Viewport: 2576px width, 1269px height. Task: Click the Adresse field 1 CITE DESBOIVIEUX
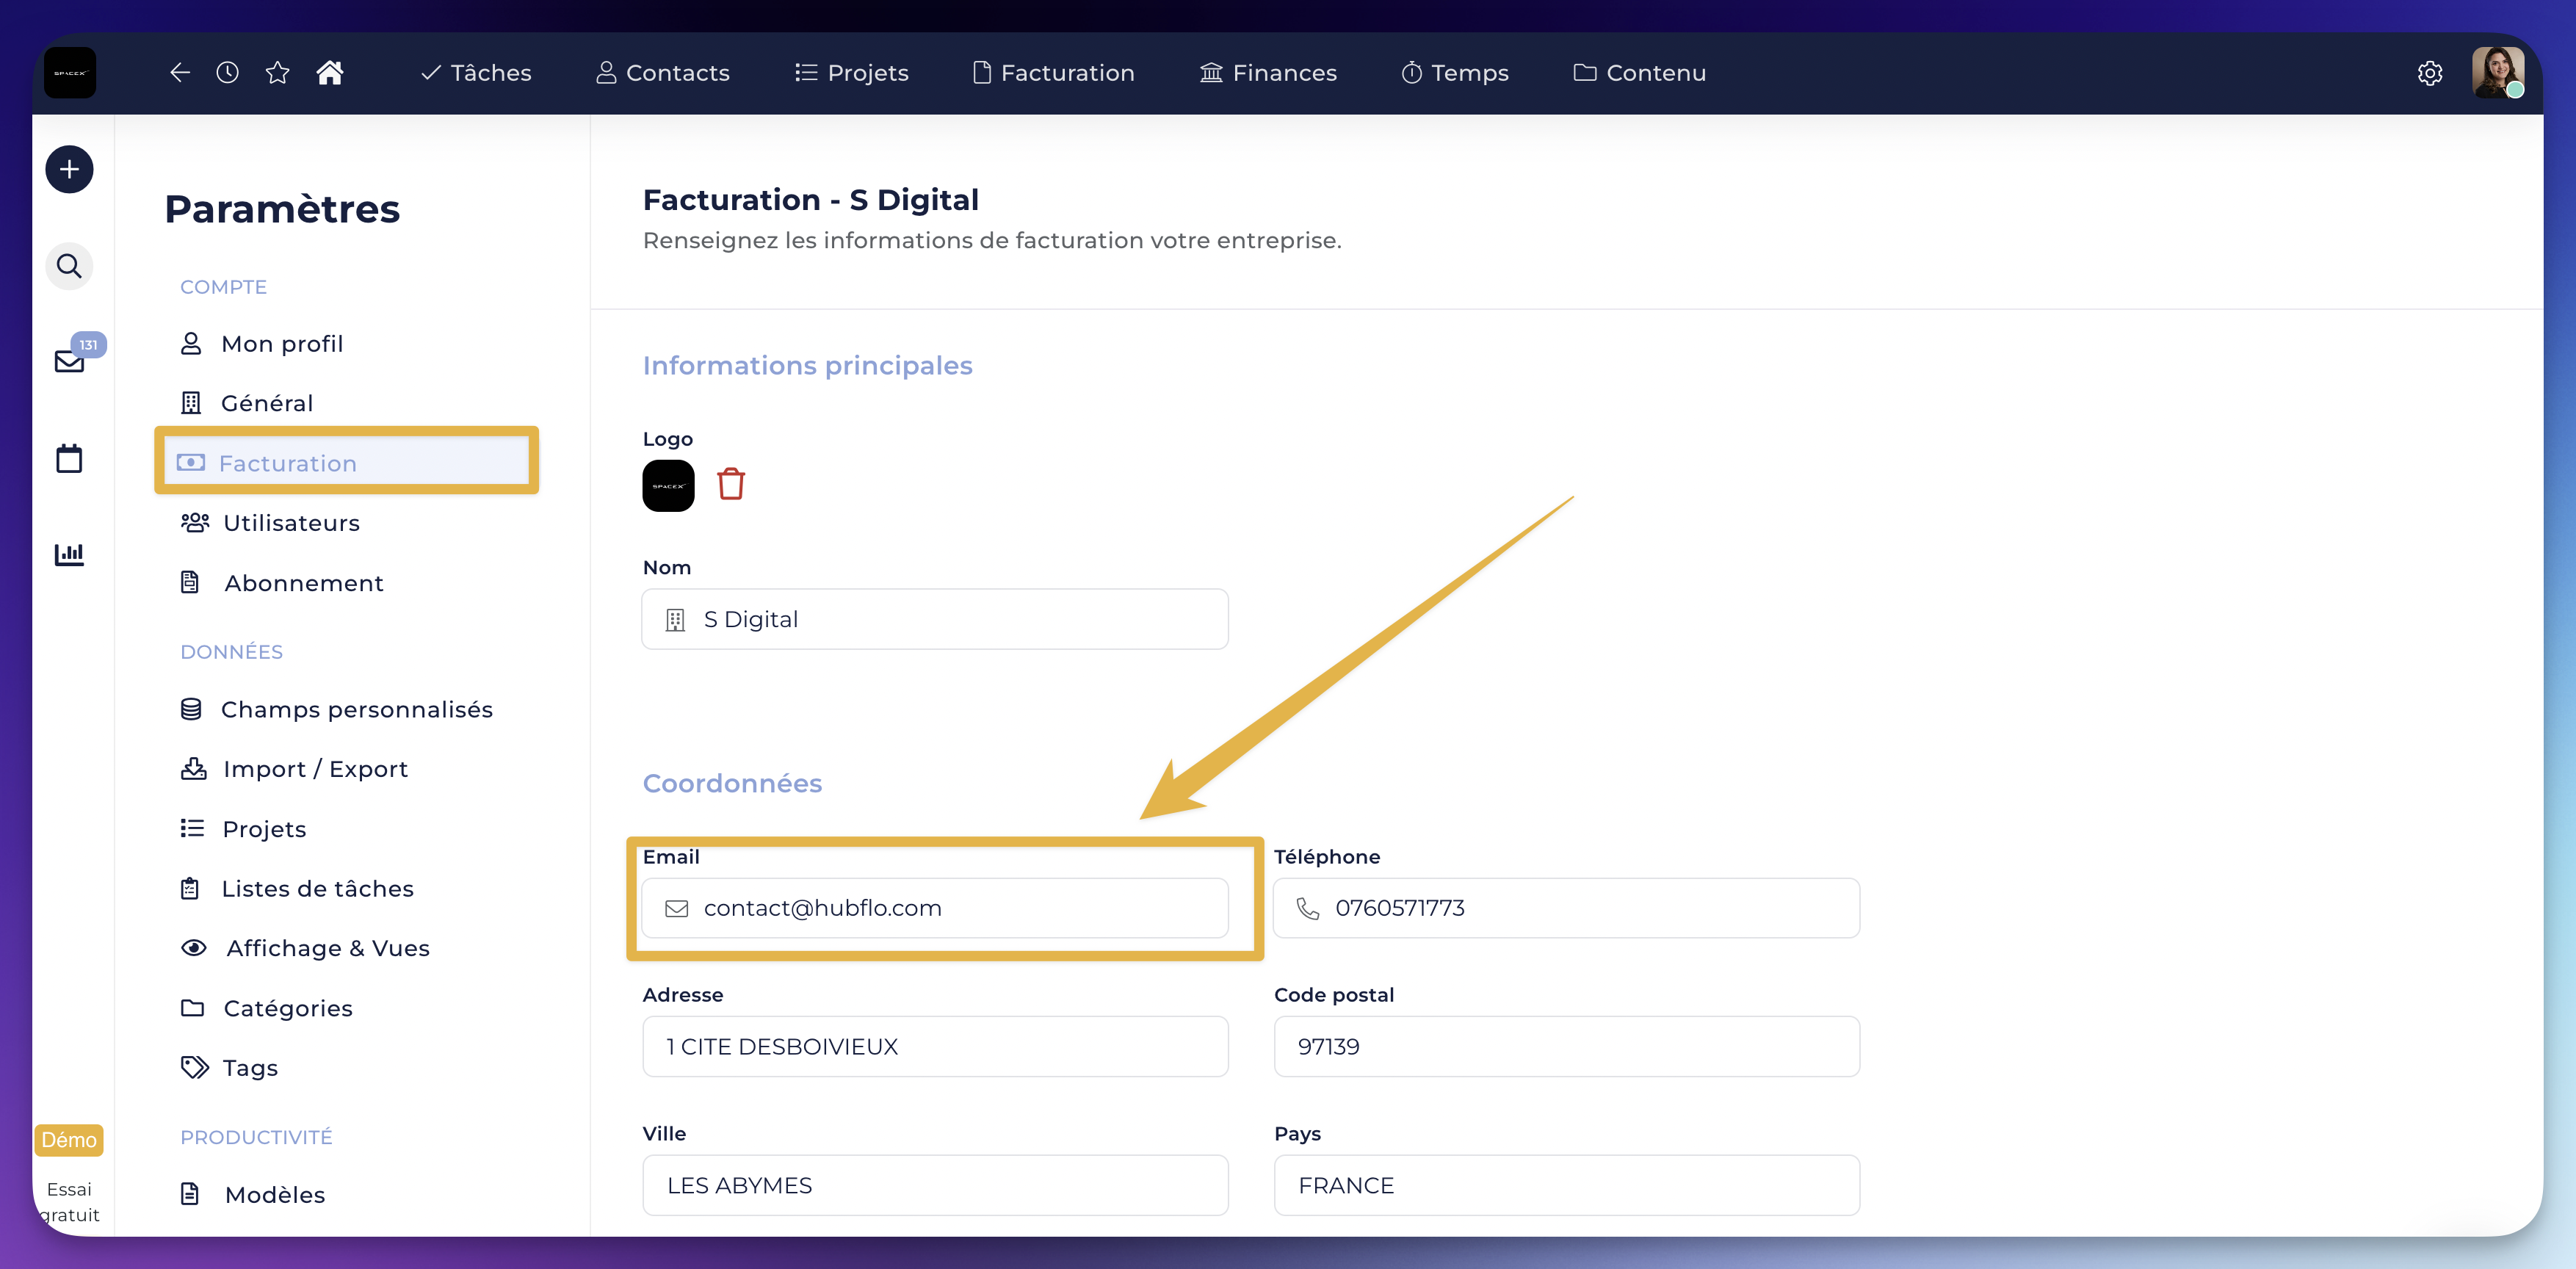point(935,1047)
